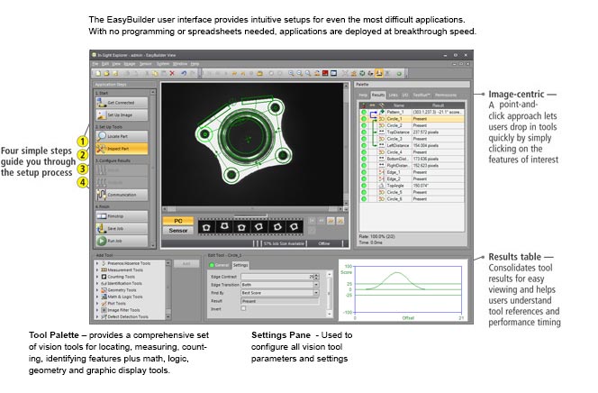This screenshot has width=598, height=393.
Task: Open the Results tab in Palette
Action: pyautogui.click(x=378, y=93)
